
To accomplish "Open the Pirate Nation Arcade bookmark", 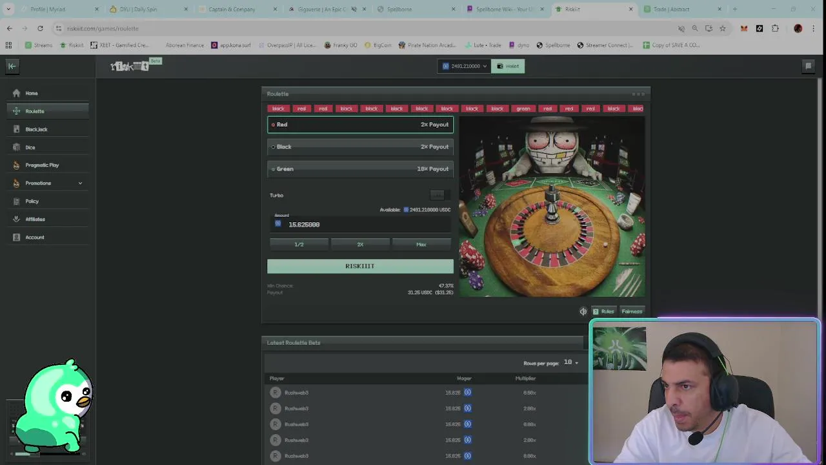I will (427, 45).
